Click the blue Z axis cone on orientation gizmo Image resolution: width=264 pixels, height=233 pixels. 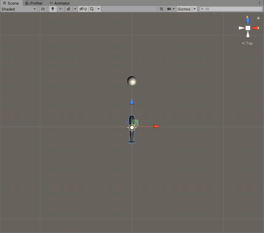[x=248, y=22]
